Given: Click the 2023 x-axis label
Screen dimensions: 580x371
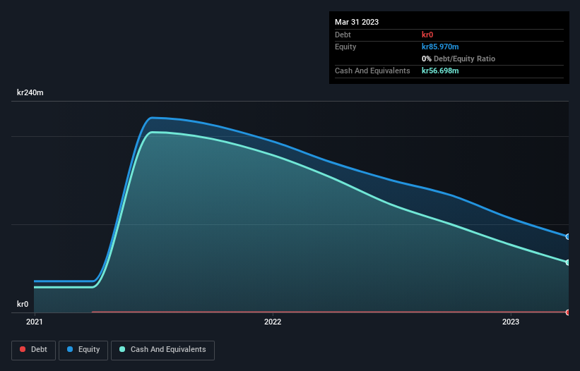Looking at the screenshot, I should click(511, 322).
